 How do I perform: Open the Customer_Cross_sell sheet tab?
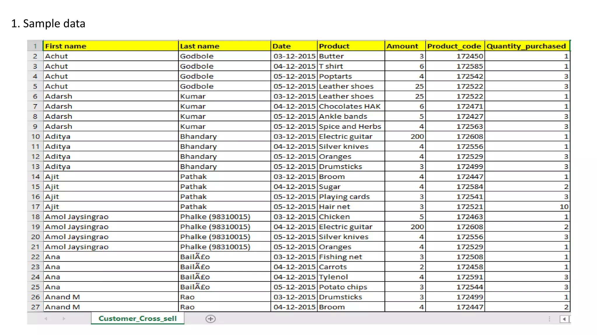coord(138,318)
